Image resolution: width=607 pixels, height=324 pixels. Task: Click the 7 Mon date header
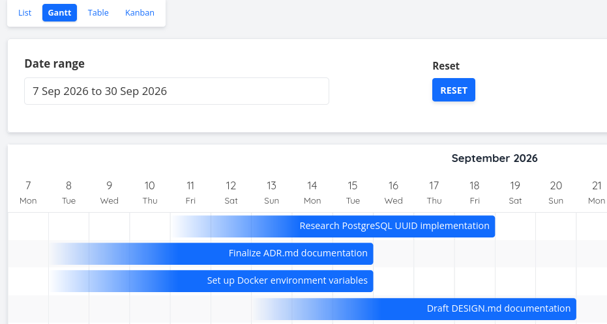point(28,193)
